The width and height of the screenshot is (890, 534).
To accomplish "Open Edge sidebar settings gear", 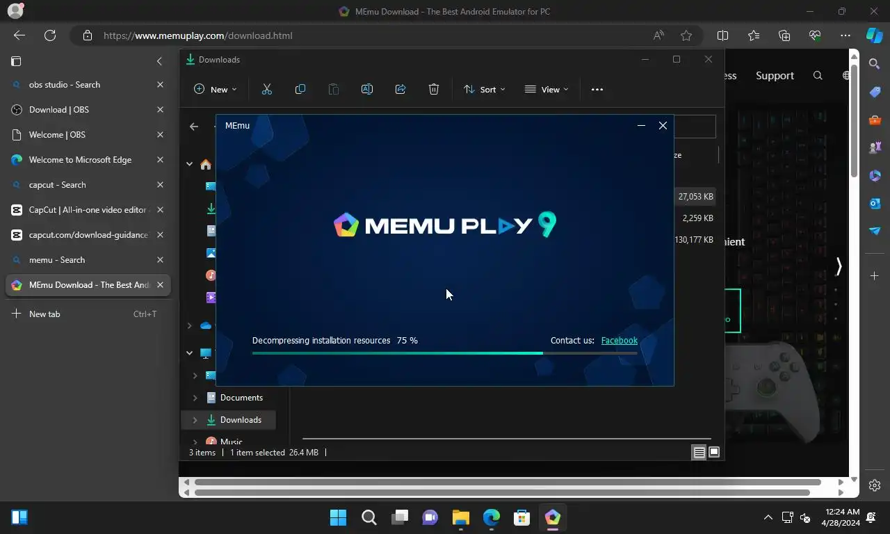I will [875, 485].
